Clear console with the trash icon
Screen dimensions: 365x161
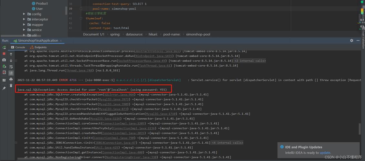pyautogui.click(x=11, y=85)
